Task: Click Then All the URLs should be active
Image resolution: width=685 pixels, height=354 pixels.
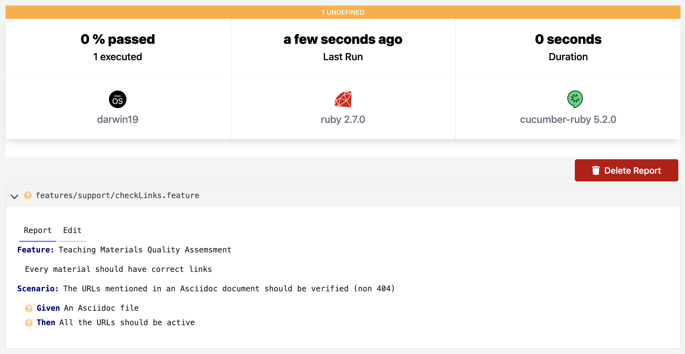Action: [x=116, y=322]
